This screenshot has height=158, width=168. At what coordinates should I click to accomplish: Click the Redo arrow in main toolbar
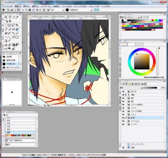tap(40, 10)
